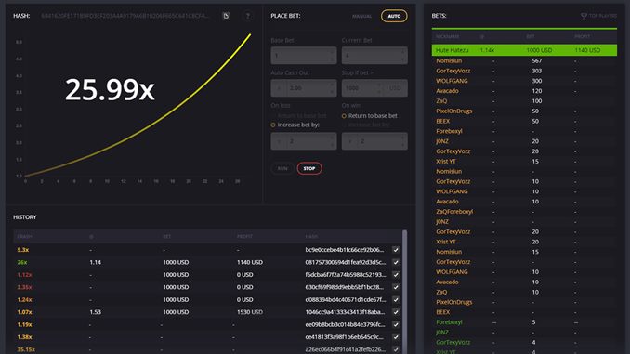This screenshot has width=630, height=354.
Task: Toggle checkbox on the 1.07x history row
Action: (x=396, y=312)
